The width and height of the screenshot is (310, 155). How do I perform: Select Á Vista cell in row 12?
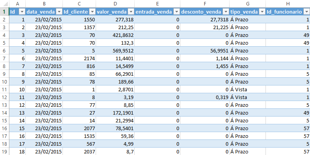tap(248, 98)
